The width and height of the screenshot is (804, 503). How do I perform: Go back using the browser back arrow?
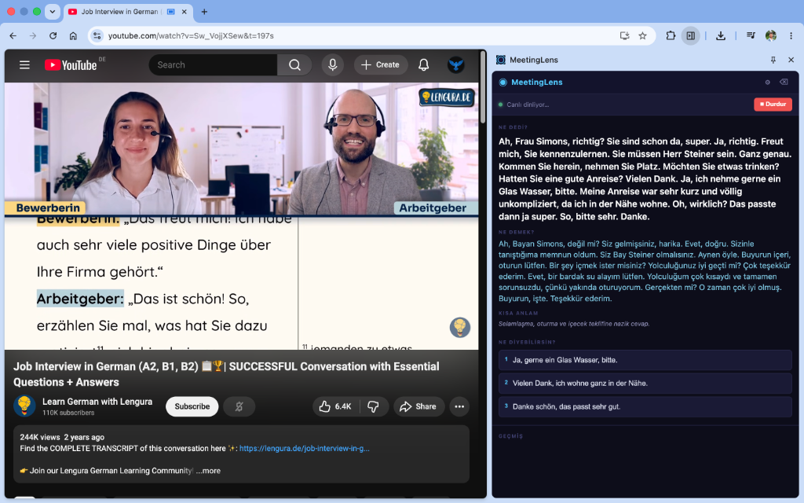pos(13,36)
